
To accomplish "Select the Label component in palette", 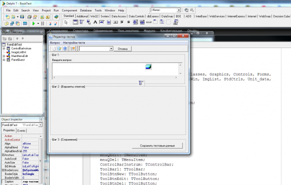I will [x=95, y=22].
